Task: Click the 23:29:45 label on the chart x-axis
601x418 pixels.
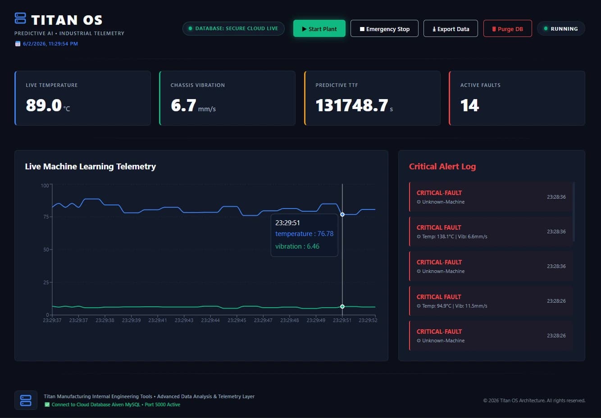Action: pos(237,320)
